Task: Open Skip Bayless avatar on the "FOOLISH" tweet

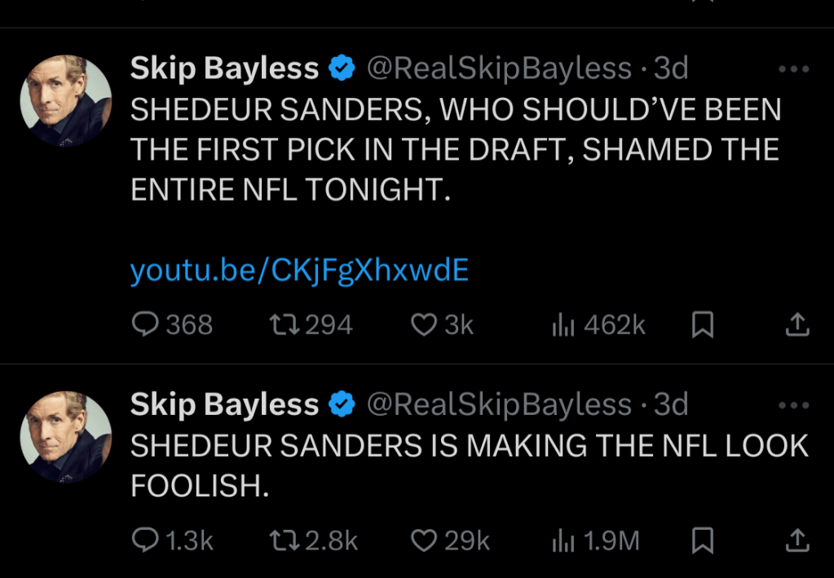Action: (65, 436)
